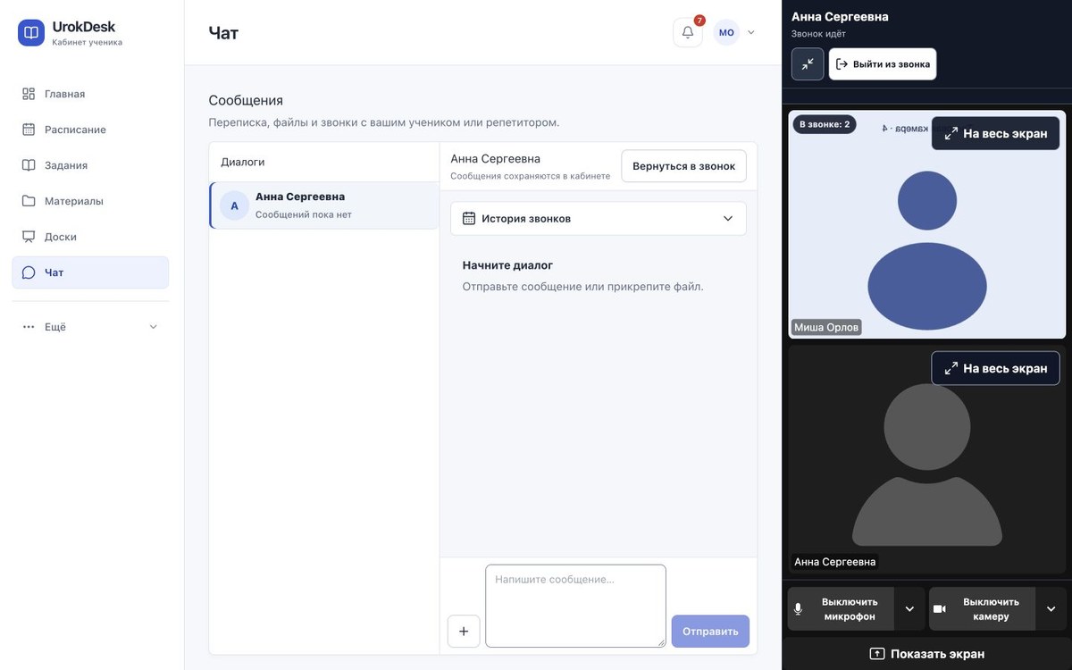
Task: Click the Миша Орлов video tile
Action: (x=926, y=224)
